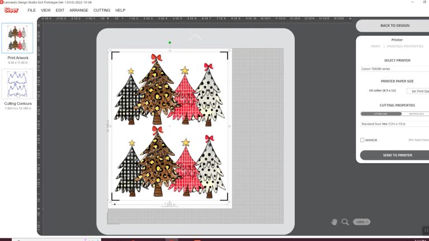Click the top-left registration mark corner
The width and height of the screenshot is (429, 241).
point(115,55)
